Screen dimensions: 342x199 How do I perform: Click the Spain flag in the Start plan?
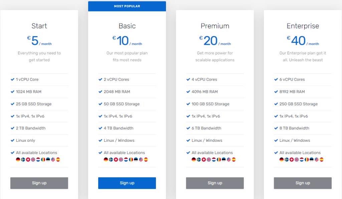[58, 160]
